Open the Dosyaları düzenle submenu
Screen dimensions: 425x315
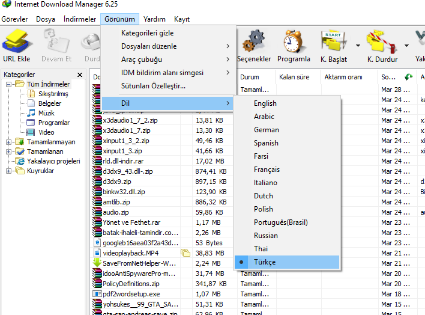[x=167, y=46]
